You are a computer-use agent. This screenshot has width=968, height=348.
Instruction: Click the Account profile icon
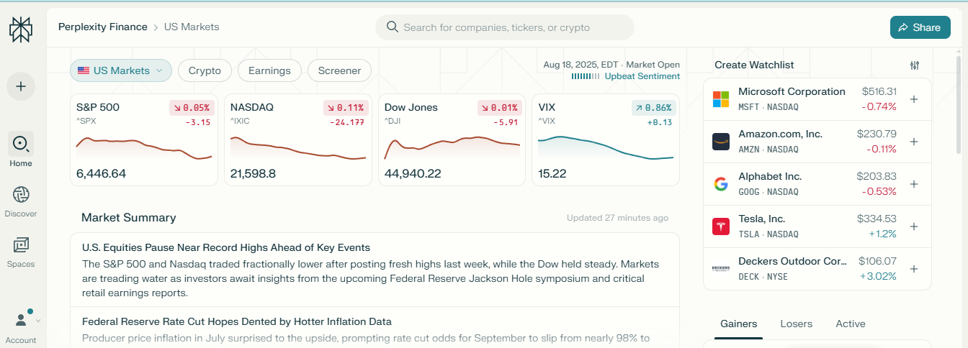tap(22, 319)
